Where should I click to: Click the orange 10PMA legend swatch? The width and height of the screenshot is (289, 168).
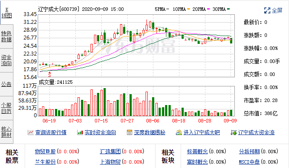click(188, 9)
